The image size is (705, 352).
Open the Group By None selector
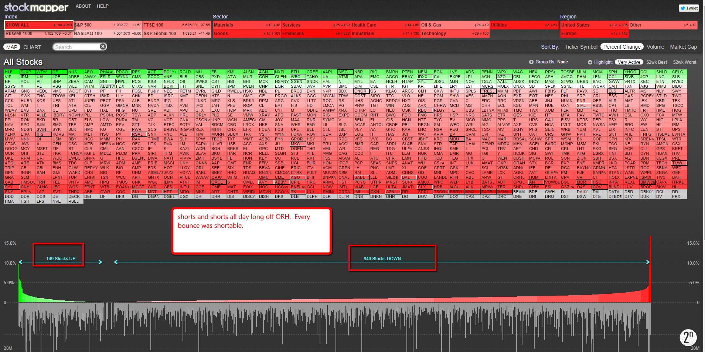(x=562, y=62)
